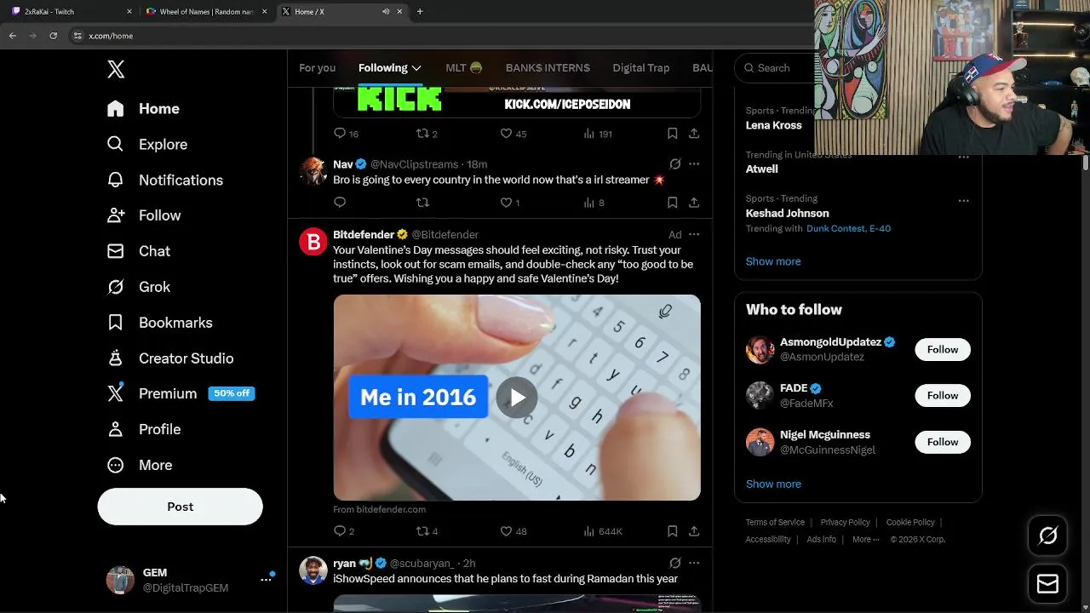Image resolution: width=1090 pixels, height=613 pixels.
Task: Open the More menu in sidebar
Action: click(139, 466)
